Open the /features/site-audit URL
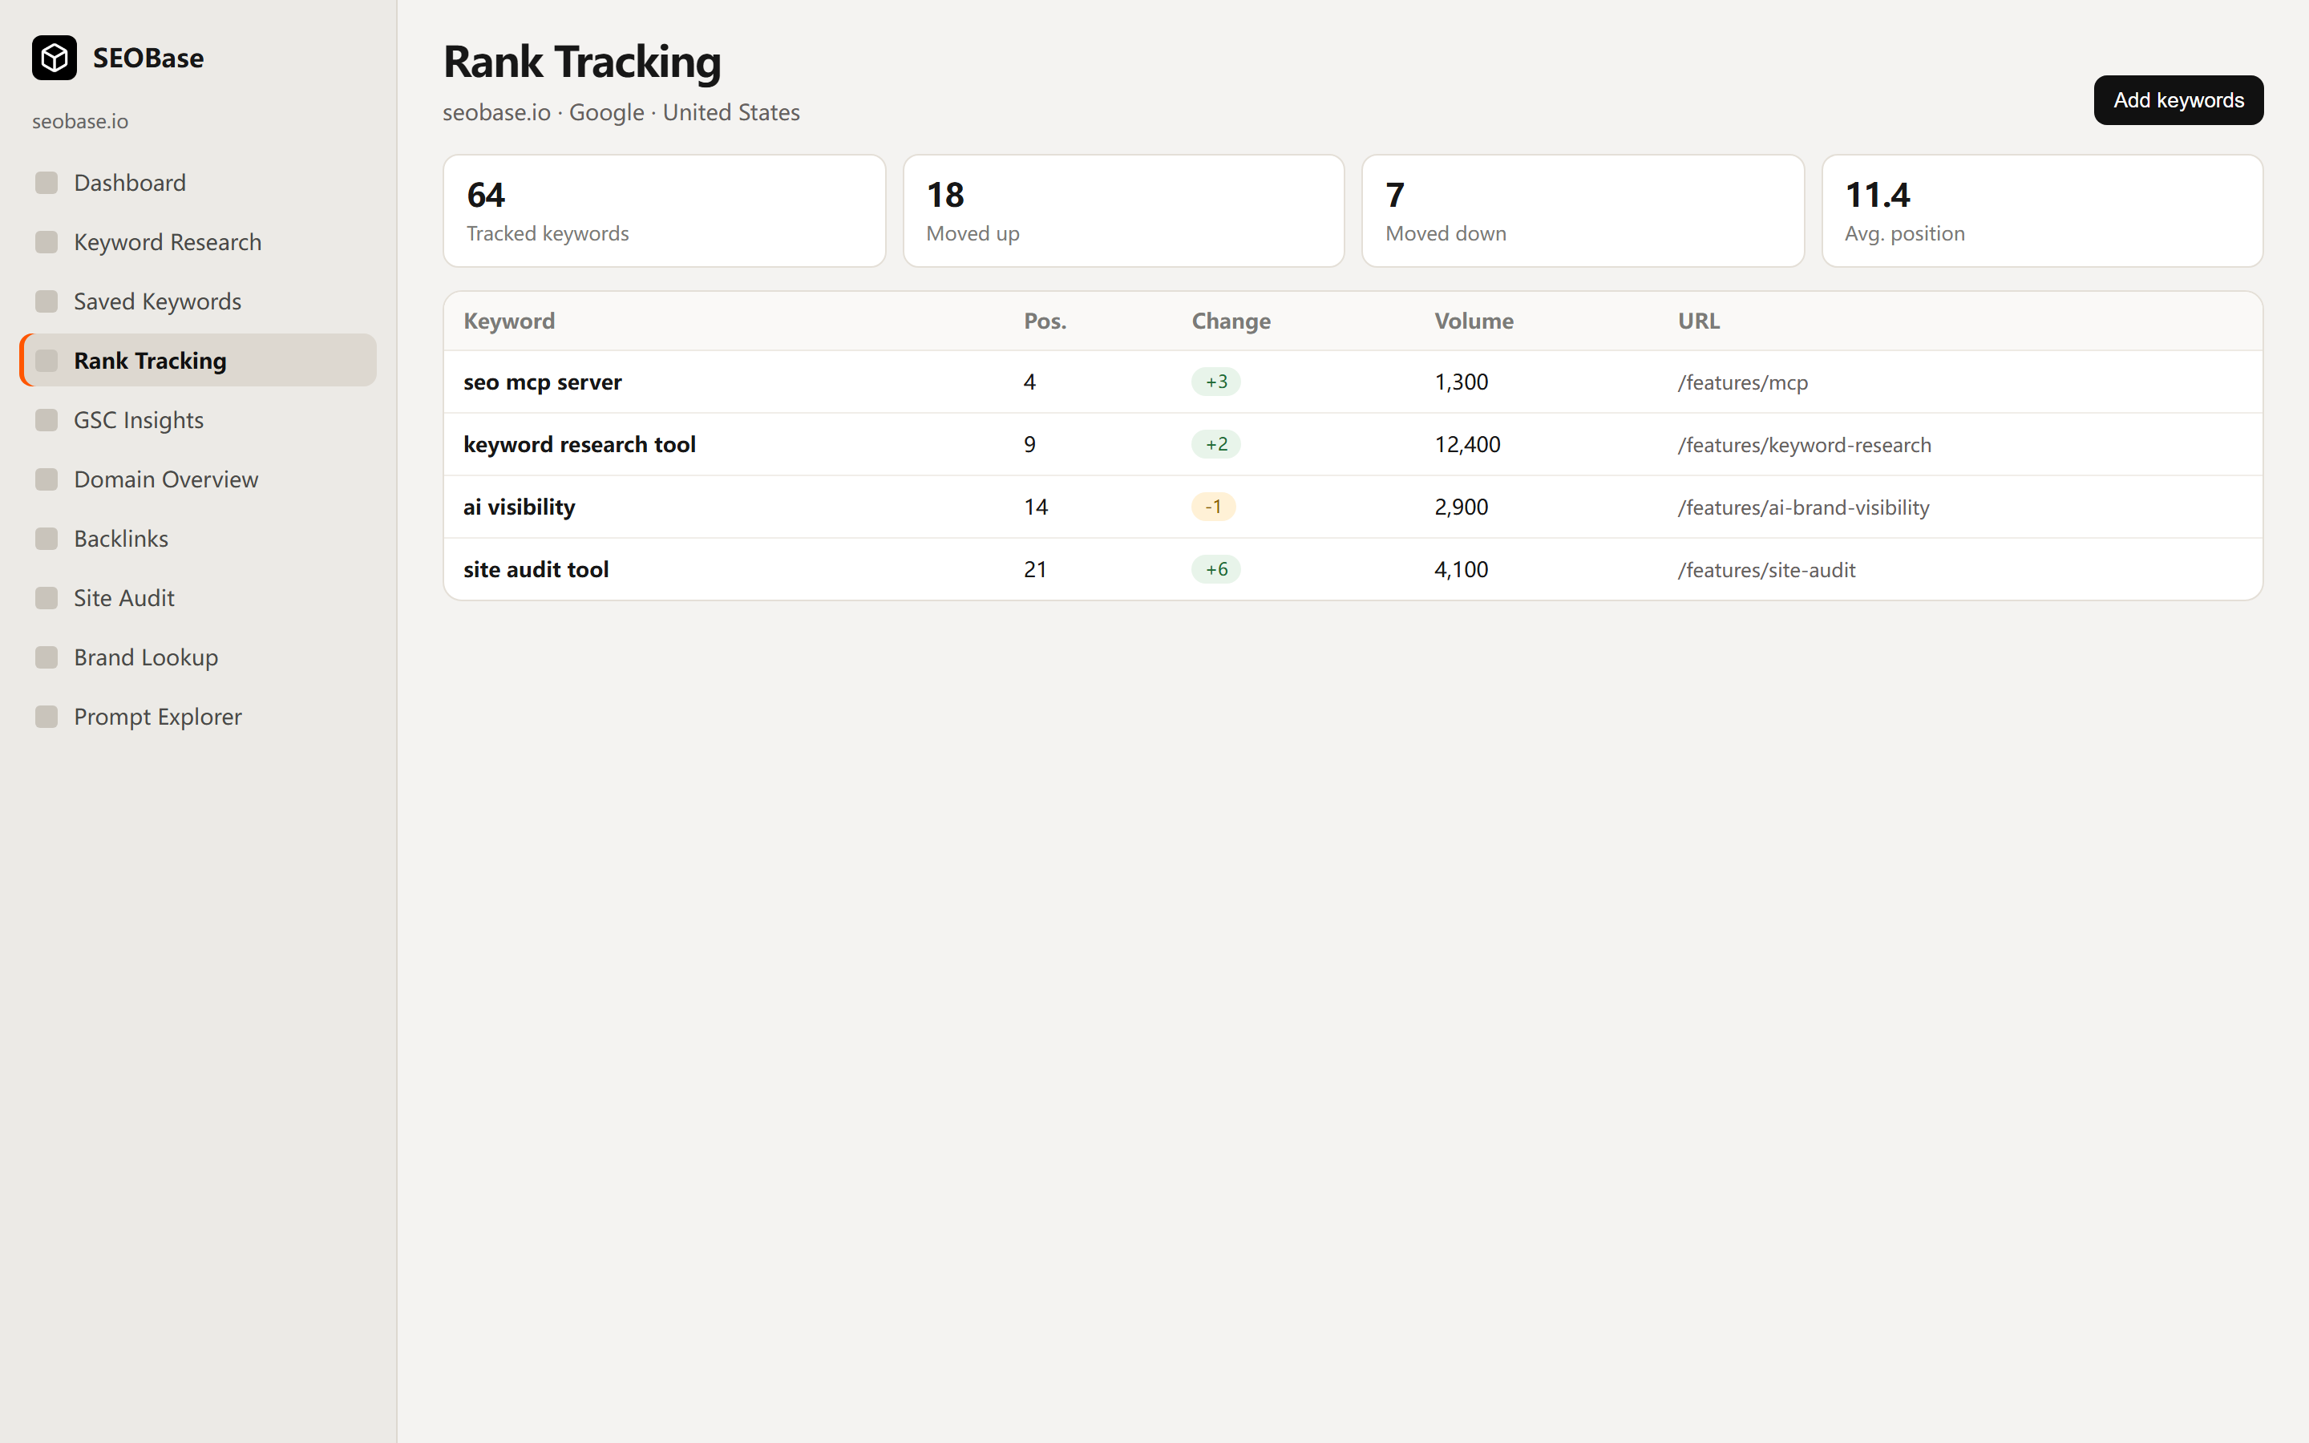Viewport: 2309px width, 1443px height. click(x=1766, y=570)
